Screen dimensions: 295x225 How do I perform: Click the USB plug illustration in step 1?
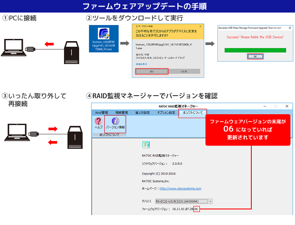click(30, 49)
